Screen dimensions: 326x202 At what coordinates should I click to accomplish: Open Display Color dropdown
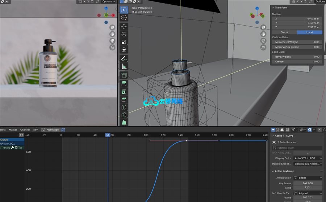308,158
